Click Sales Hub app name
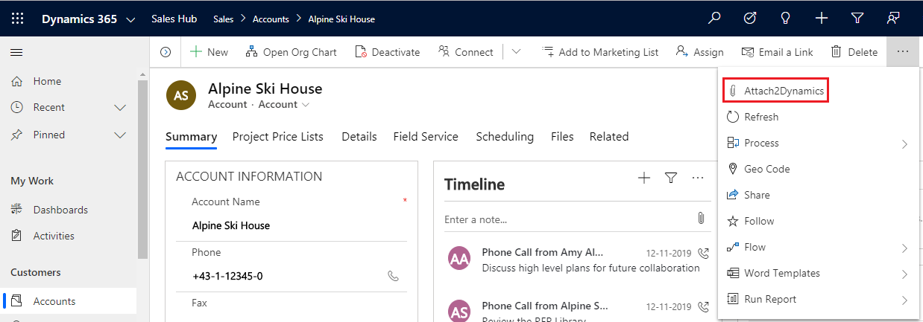The image size is (923, 322). click(173, 19)
